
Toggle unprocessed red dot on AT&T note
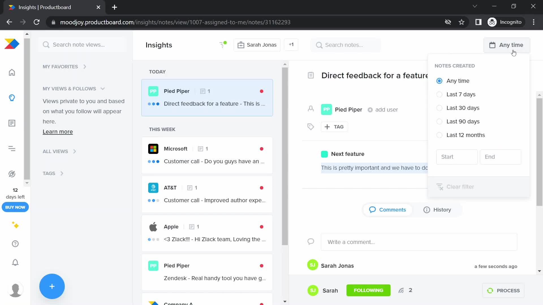coord(262,188)
